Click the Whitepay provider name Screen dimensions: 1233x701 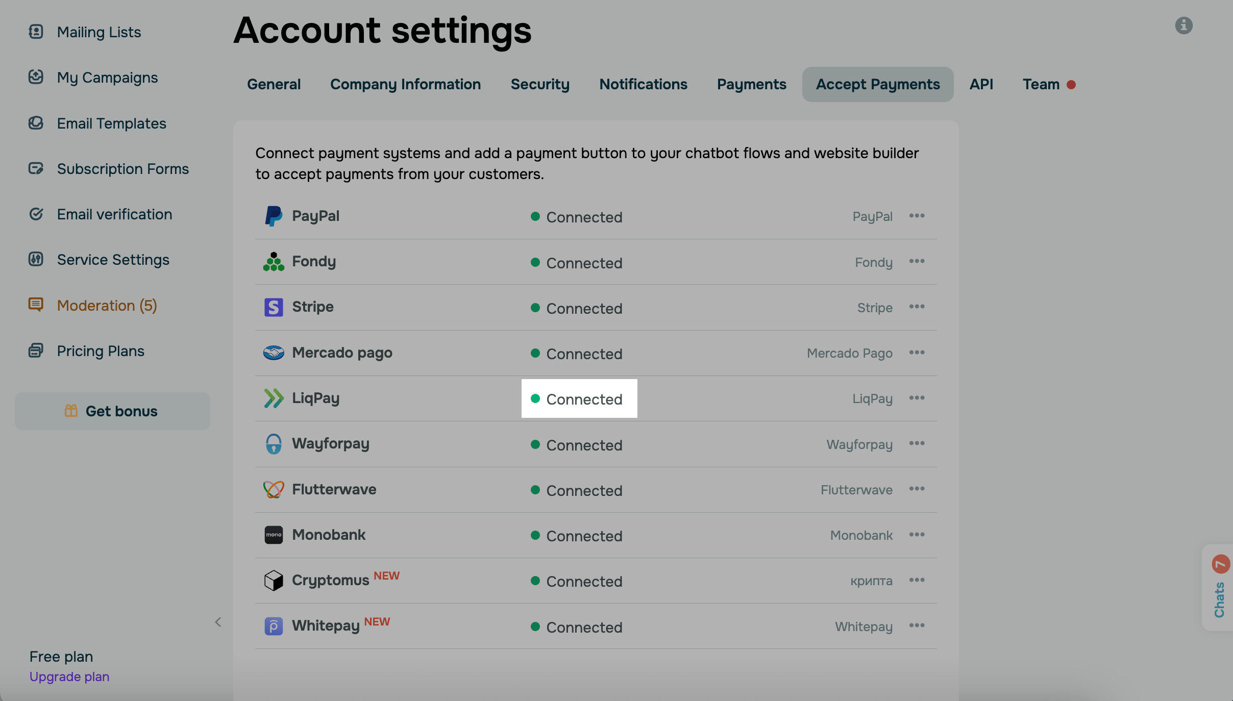(326, 626)
